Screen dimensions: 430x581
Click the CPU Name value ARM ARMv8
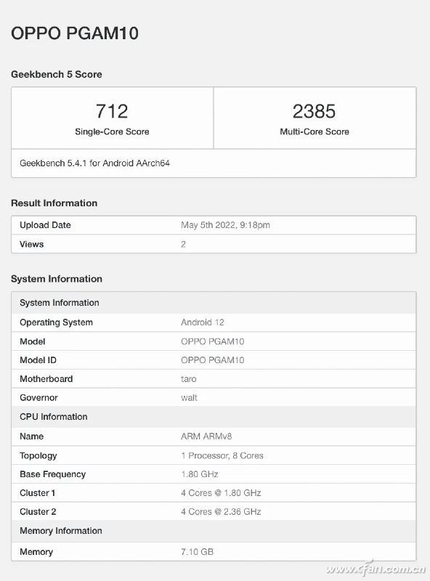coord(206,436)
